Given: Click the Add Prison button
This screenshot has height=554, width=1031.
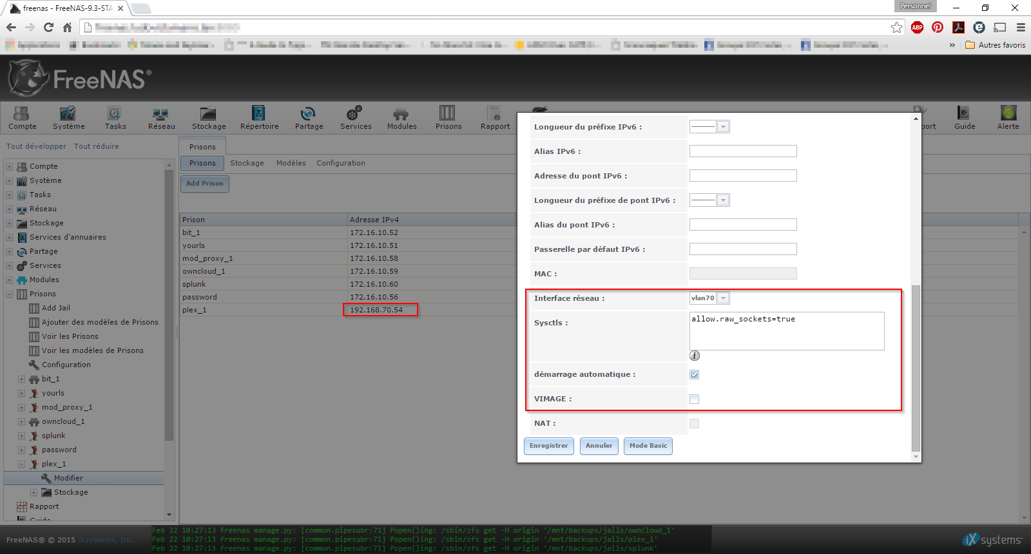Looking at the screenshot, I should tap(205, 184).
